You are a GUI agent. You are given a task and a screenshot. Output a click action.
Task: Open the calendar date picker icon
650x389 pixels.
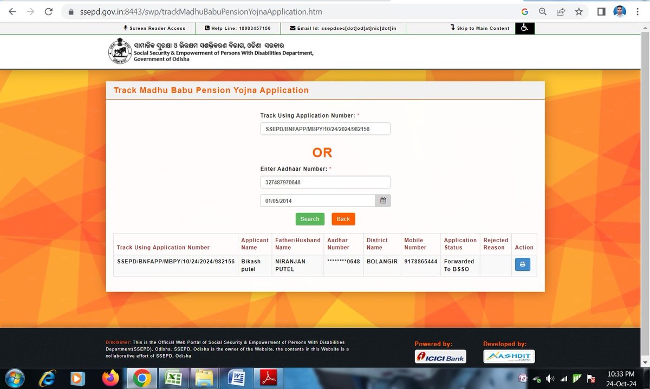(383, 200)
